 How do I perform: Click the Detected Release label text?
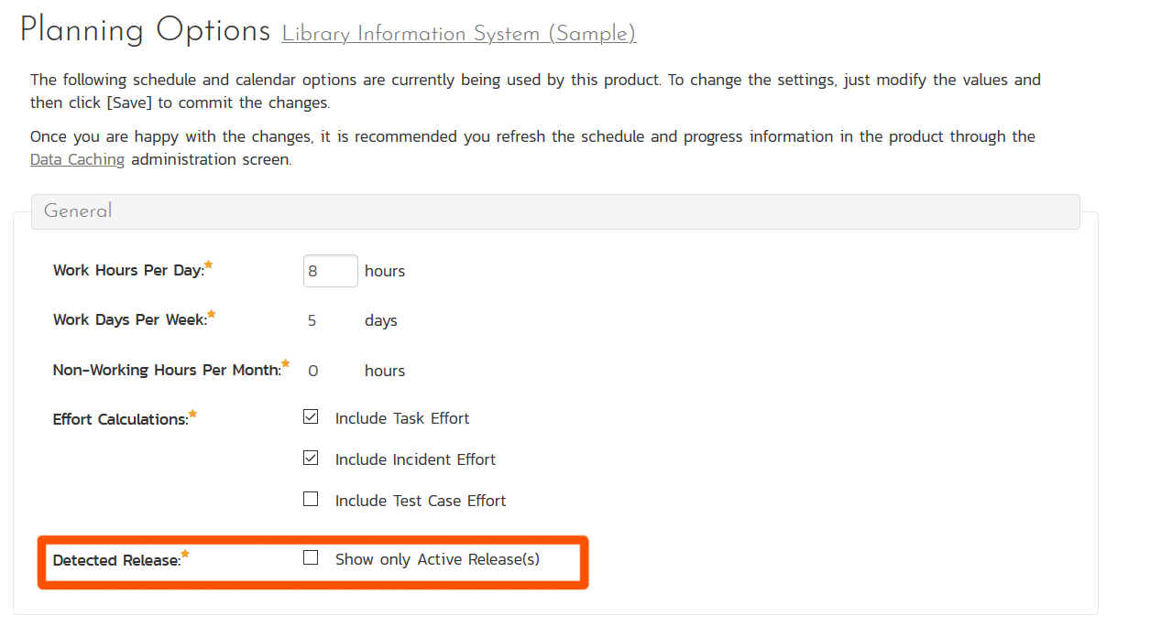[116, 560]
